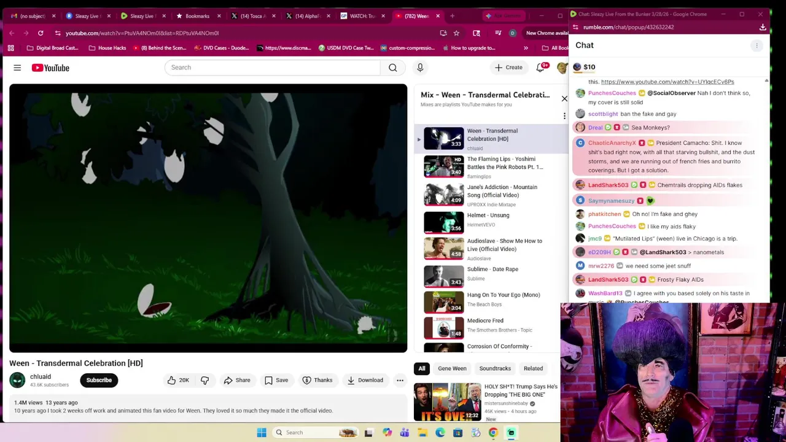
Task: Open HOLY SH*T Trump recommended video
Action: 486,402
